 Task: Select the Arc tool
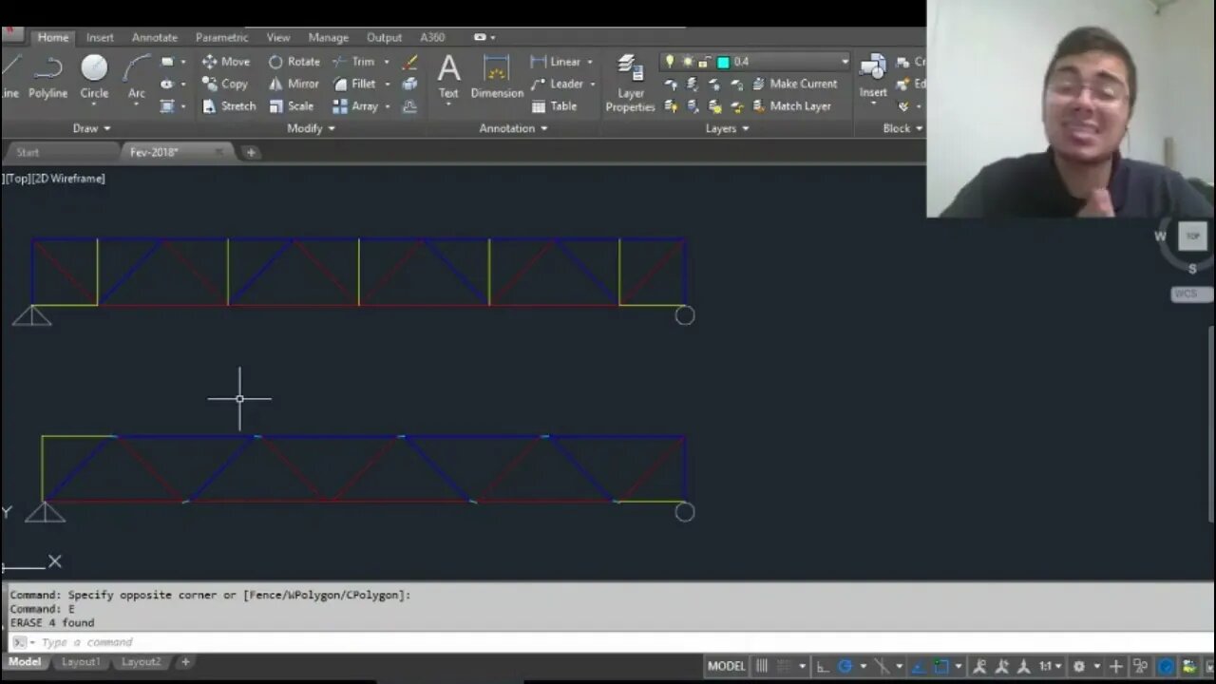137,78
